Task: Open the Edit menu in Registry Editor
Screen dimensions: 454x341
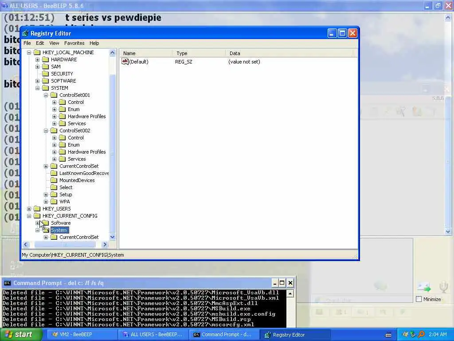Action: (40, 43)
